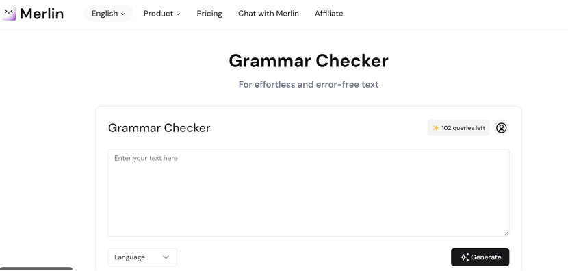This screenshot has height=271, width=568.
Task: Click the textarea resize handle corner
Action: click(506, 233)
